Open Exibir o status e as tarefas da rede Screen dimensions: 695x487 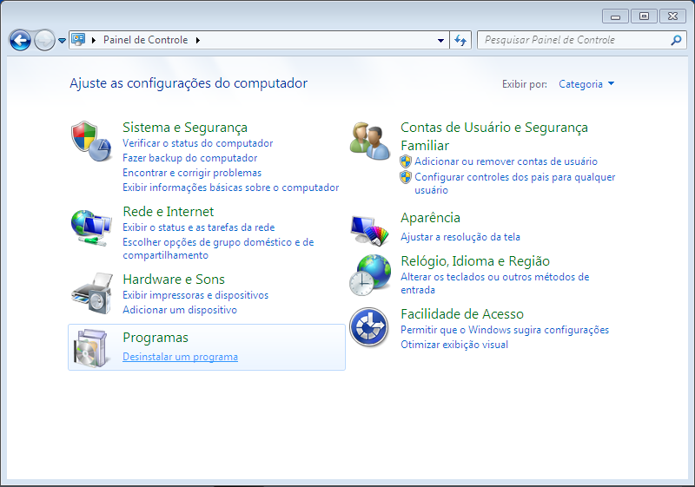click(x=199, y=227)
